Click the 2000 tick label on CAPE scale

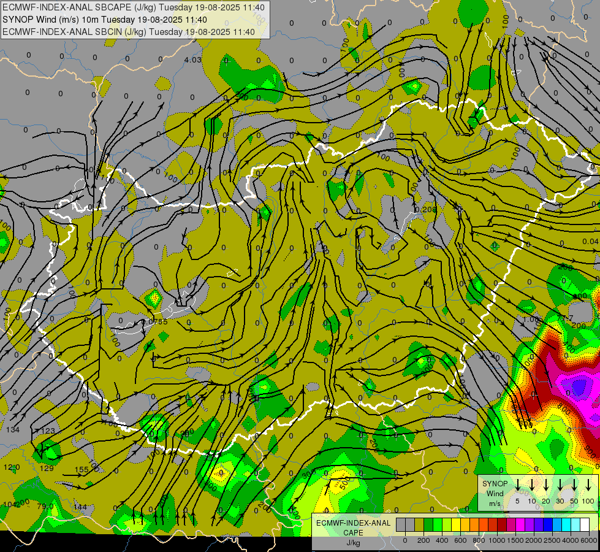coord(534,540)
